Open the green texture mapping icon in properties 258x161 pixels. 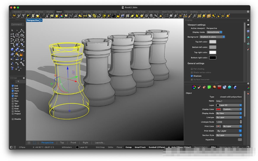click(209, 87)
